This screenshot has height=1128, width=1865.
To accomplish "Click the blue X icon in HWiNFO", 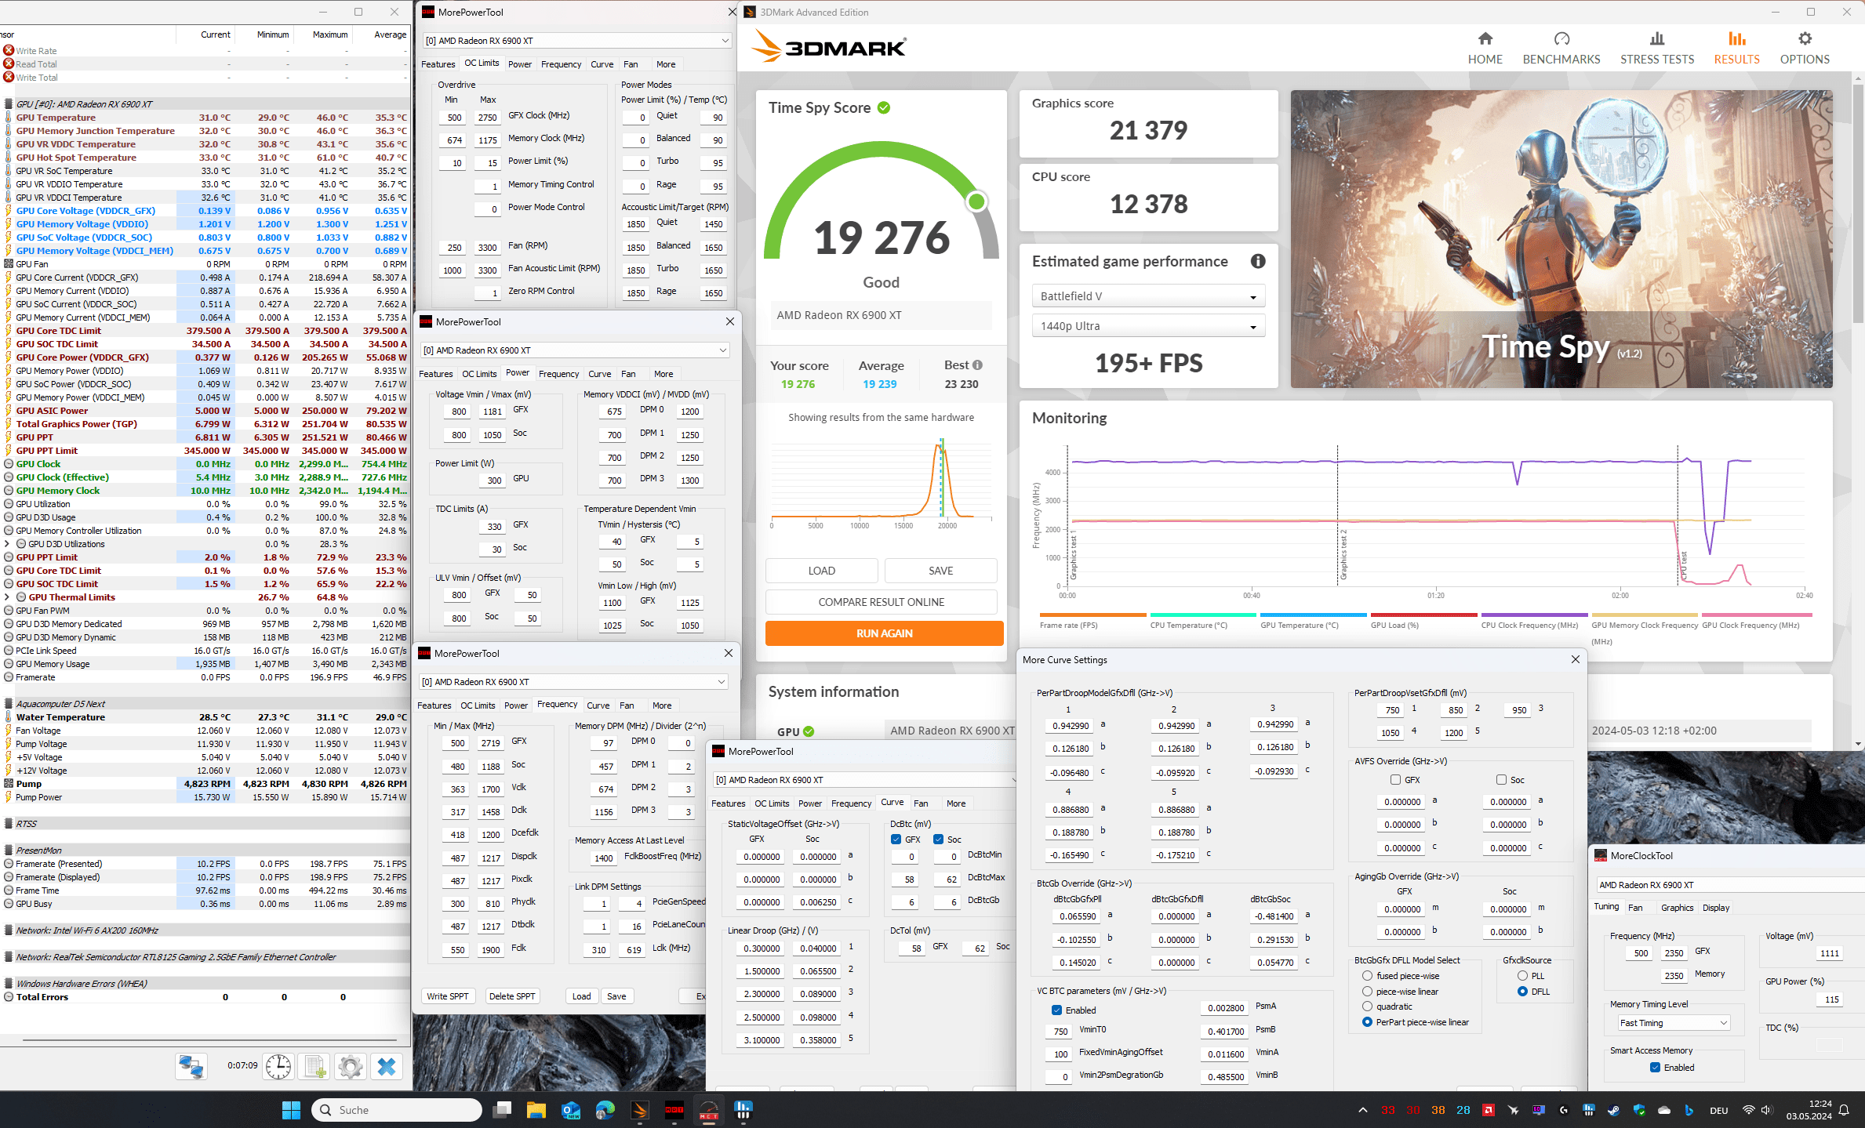I will 387,1067.
